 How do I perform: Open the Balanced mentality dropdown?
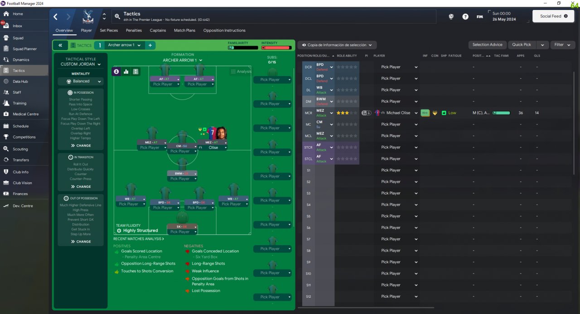[81, 81]
